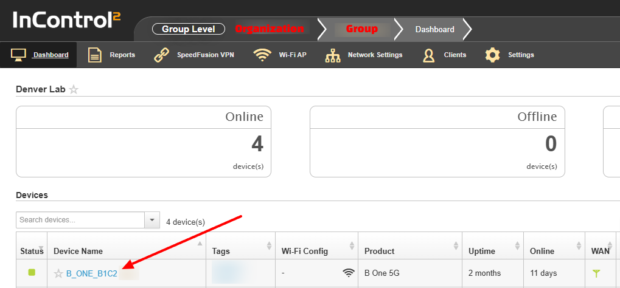The image size is (620, 288).
Task: Click the InControl2 logo
Action: pyautogui.click(x=66, y=20)
